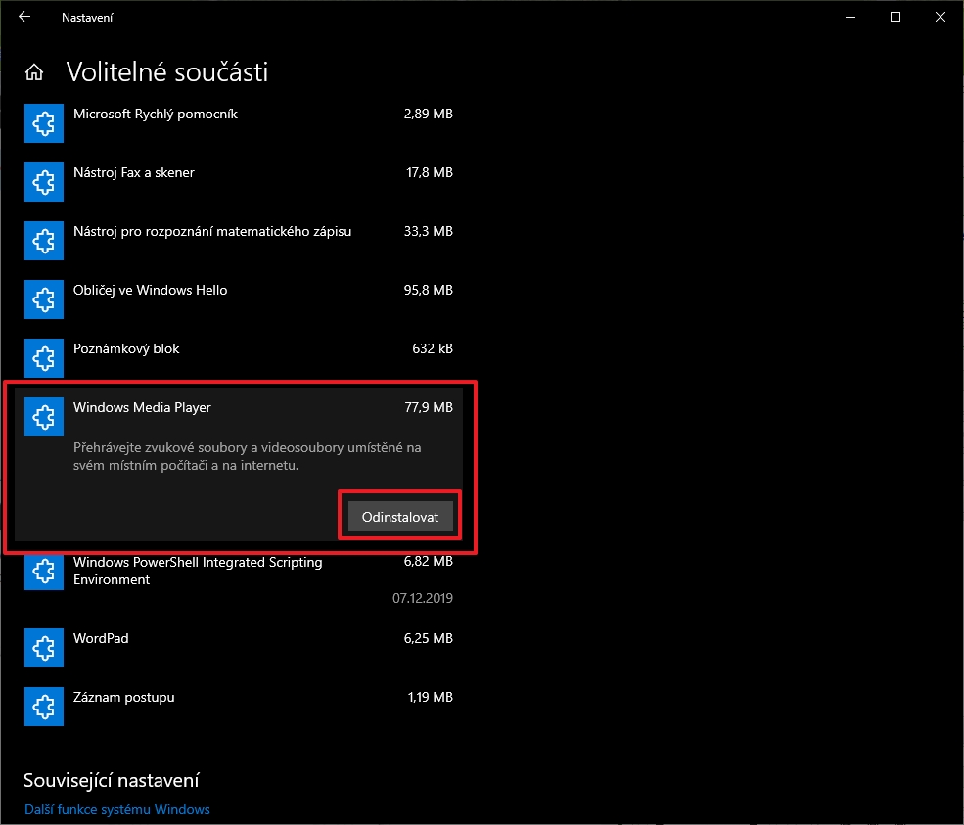Select Poznámkový blok entry

point(126,348)
